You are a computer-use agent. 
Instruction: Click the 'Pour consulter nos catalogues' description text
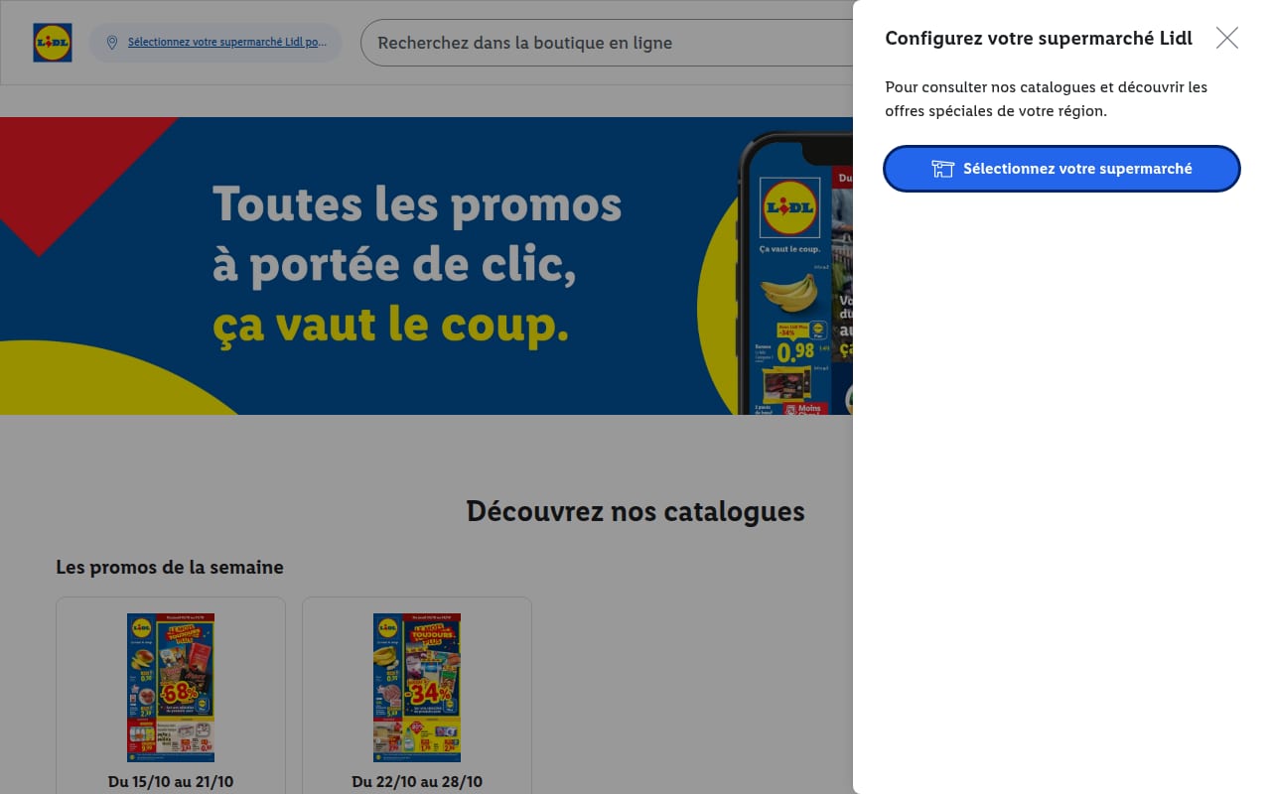click(1047, 99)
